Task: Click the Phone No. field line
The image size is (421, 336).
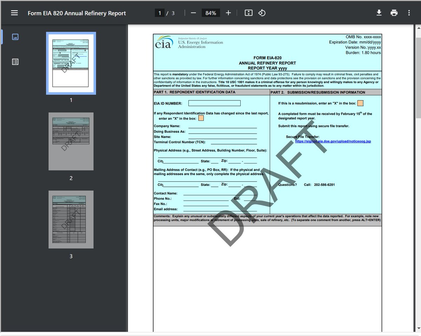Action: tap(206, 198)
